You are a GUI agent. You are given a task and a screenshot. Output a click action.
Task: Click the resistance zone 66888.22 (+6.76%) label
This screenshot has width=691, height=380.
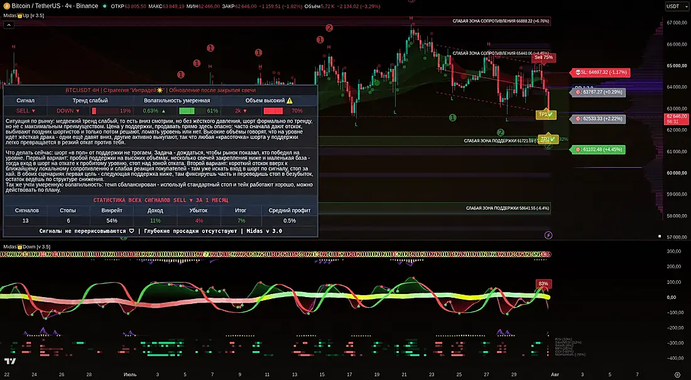[x=501, y=21]
